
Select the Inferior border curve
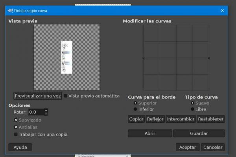135,109
